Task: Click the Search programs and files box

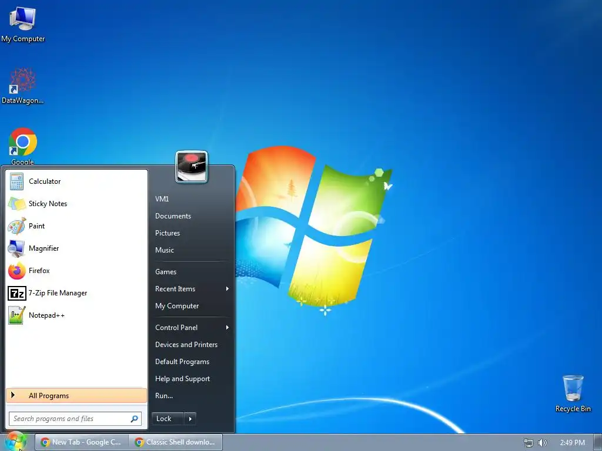Action: pos(75,419)
